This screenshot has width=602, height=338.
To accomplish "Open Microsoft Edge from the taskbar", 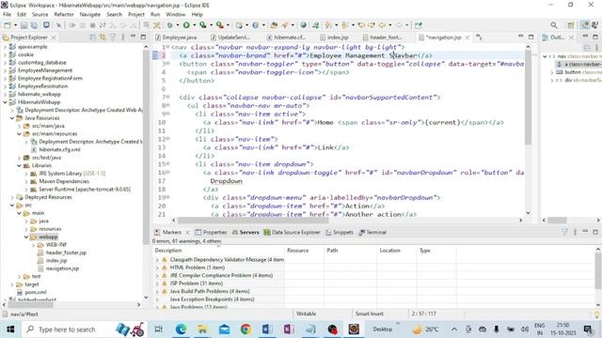I will point(181,330).
